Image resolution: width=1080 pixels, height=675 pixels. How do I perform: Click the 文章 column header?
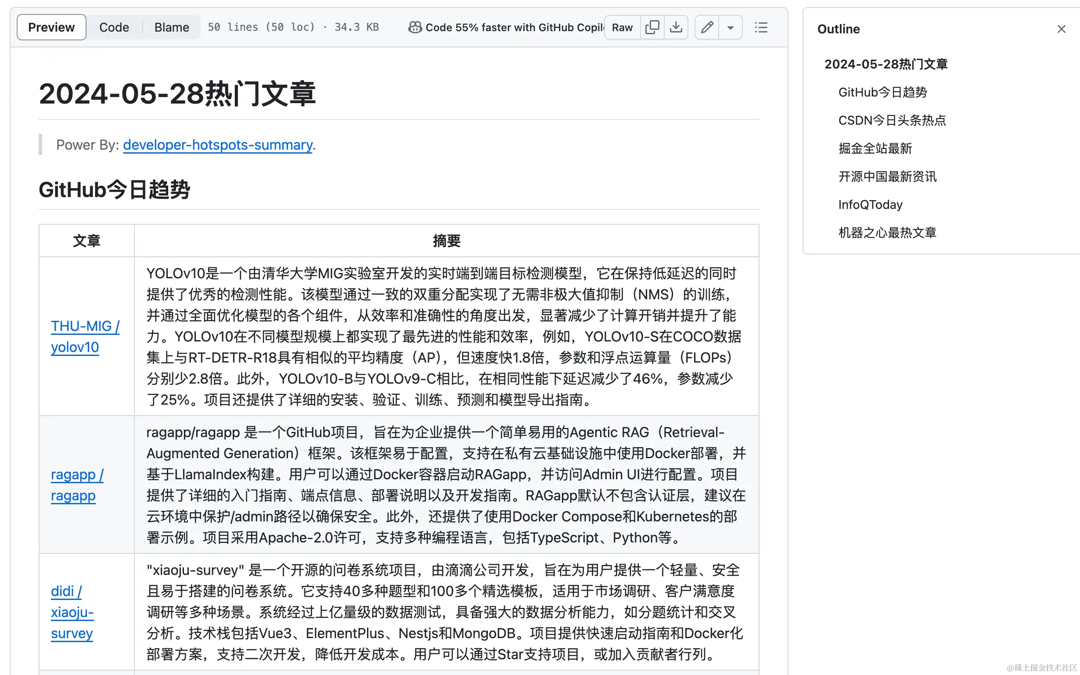86,241
